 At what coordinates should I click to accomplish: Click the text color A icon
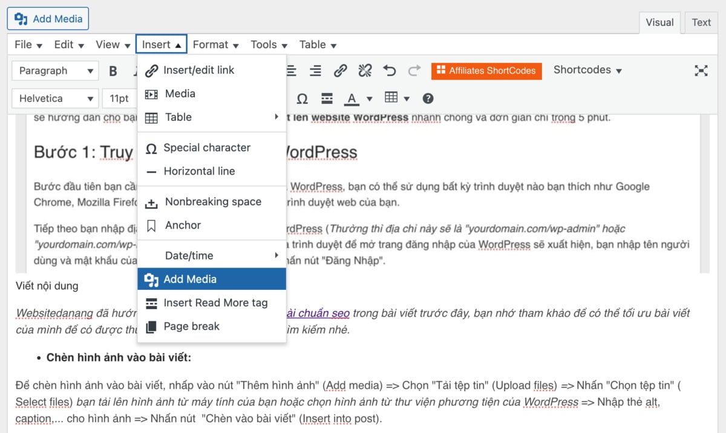click(352, 98)
